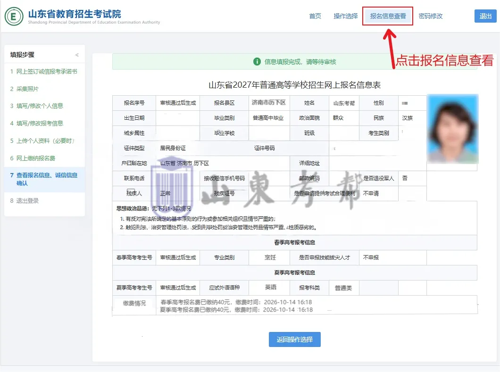Click the green info icon in the status banner
The width and height of the screenshot is (500, 372).
(257, 61)
